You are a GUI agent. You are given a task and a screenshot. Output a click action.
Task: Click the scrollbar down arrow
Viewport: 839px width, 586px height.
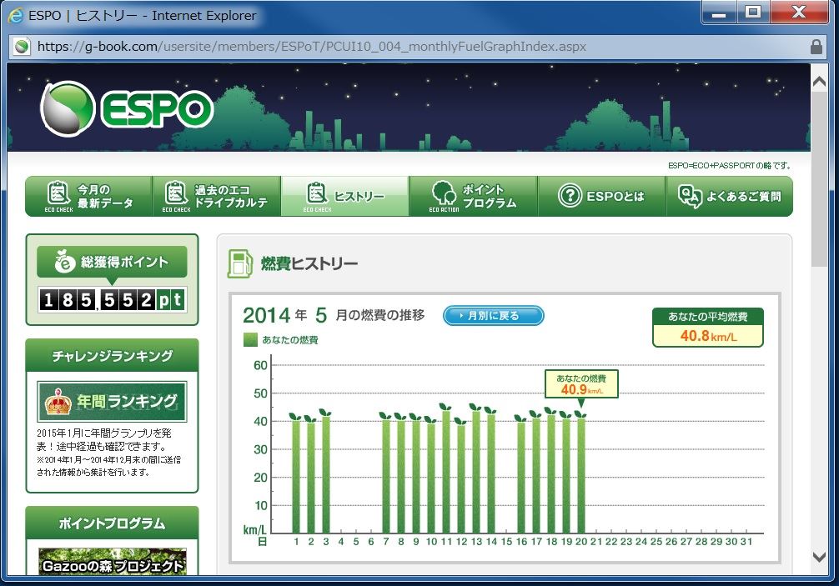tap(819, 557)
